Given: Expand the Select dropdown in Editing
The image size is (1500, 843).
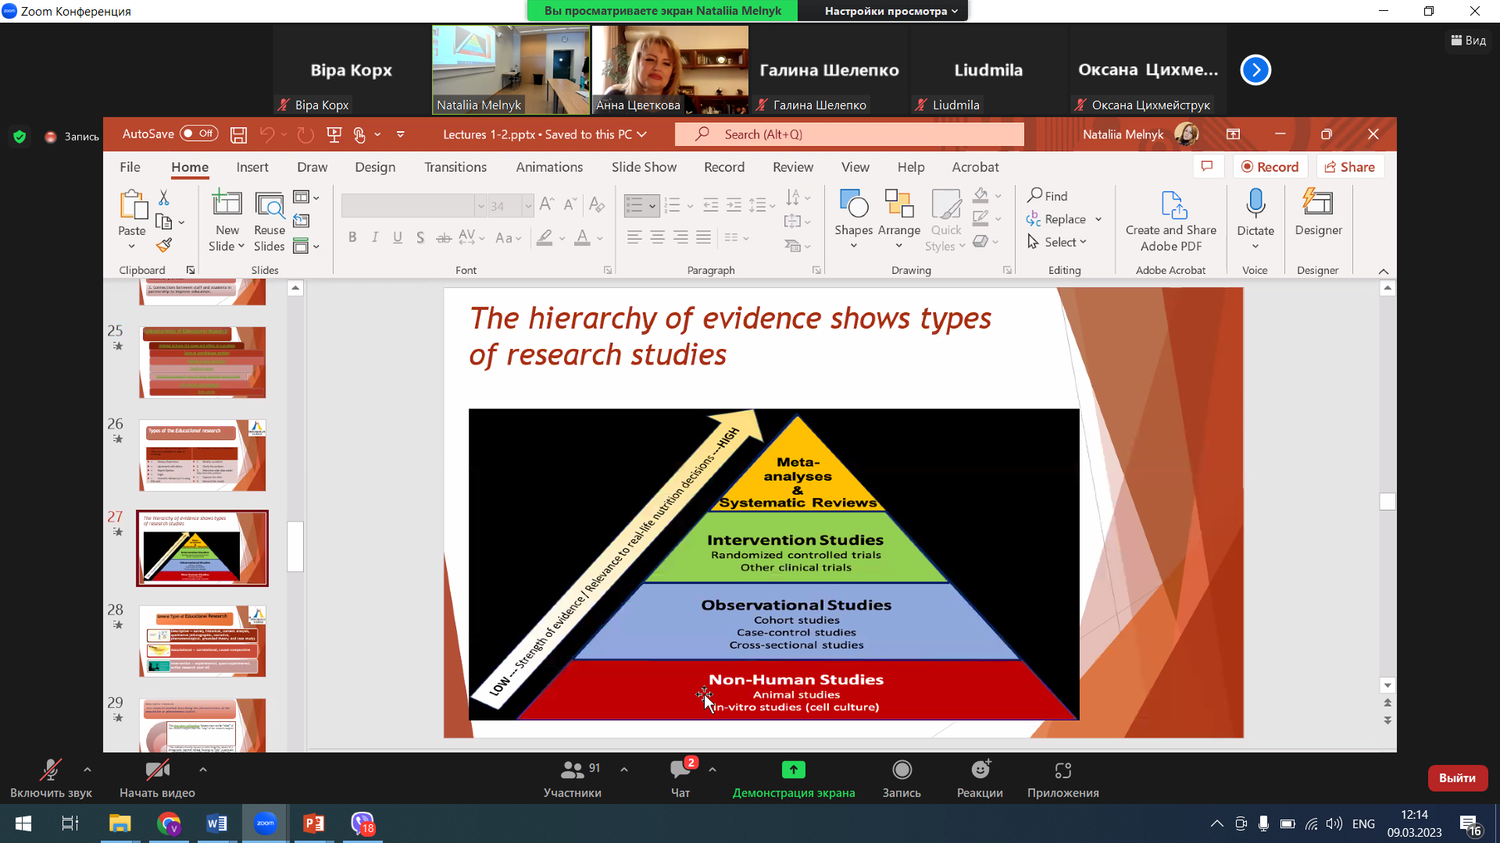Looking at the screenshot, I should point(1083,243).
